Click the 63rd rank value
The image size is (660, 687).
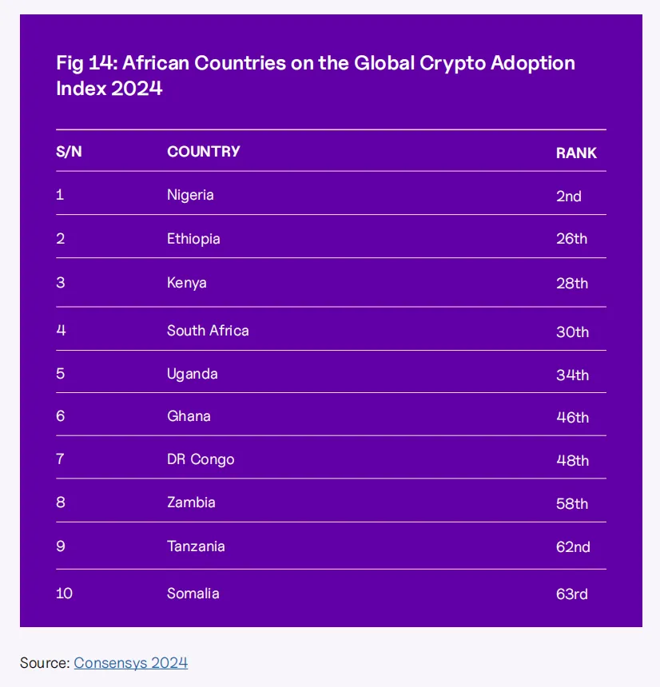[x=572, y=594]
